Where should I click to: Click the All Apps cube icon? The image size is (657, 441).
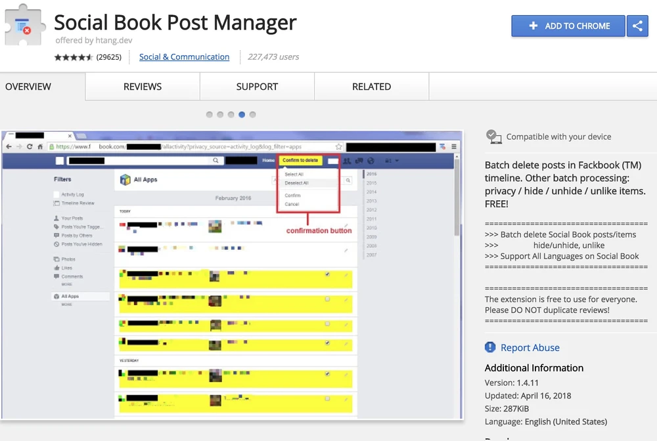tap(125, 180)
